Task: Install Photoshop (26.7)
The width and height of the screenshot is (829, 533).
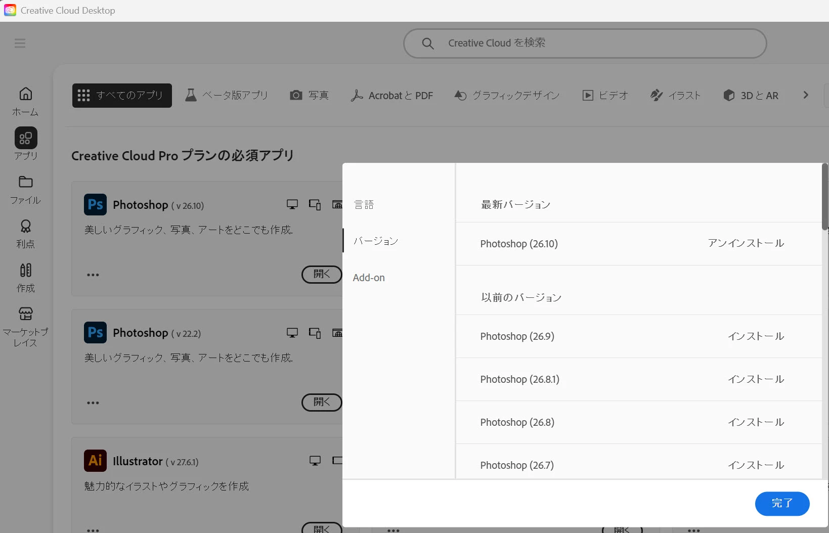Action: point(756,465)
